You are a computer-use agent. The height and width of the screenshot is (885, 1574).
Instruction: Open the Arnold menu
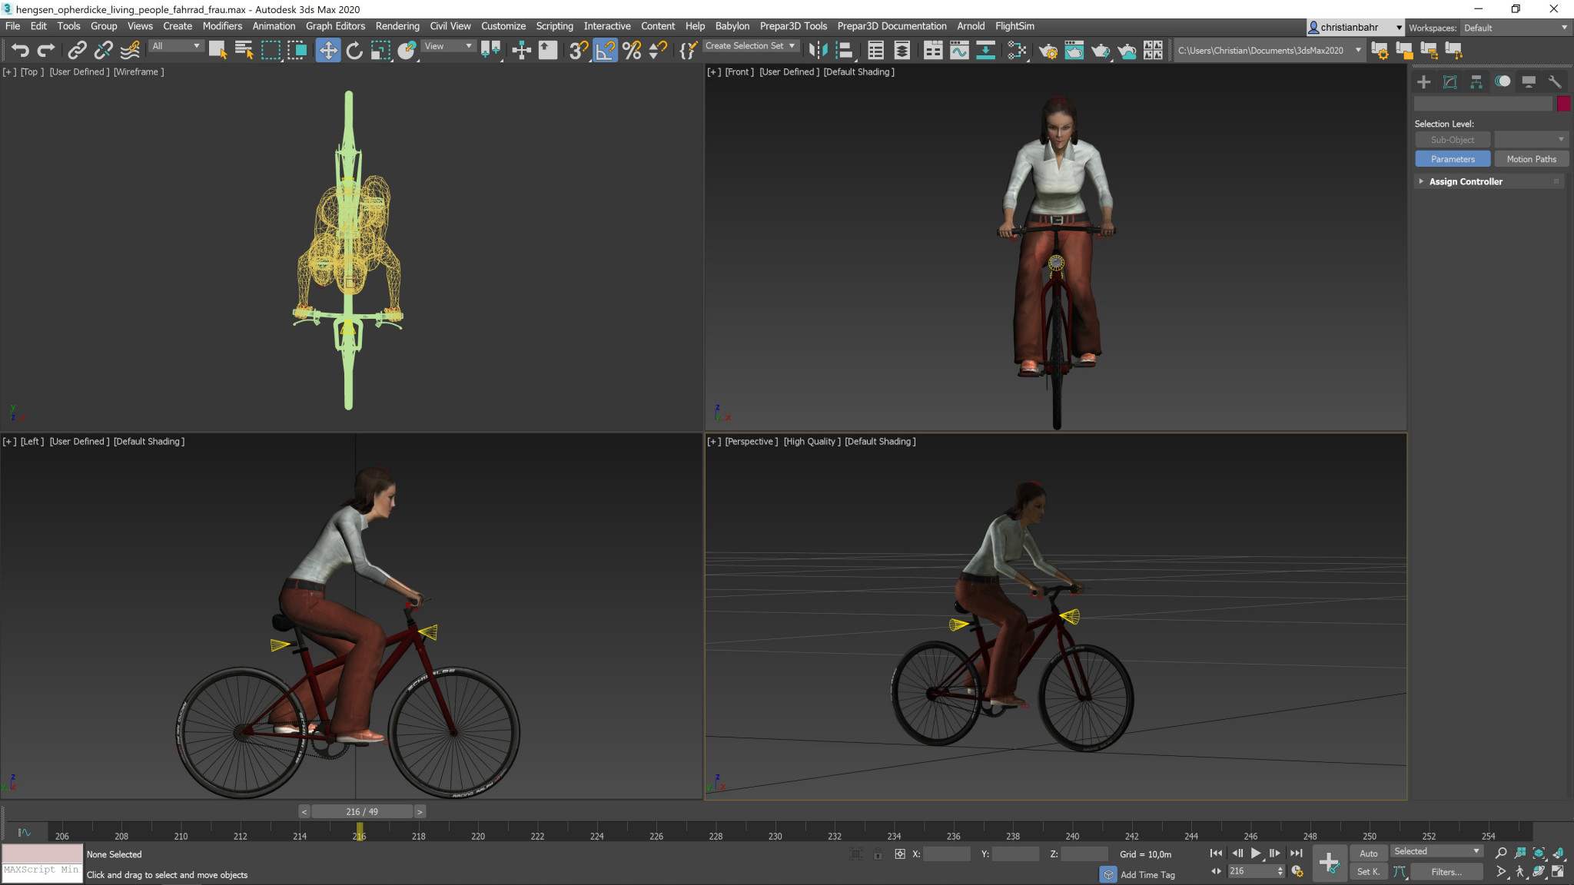971,26
